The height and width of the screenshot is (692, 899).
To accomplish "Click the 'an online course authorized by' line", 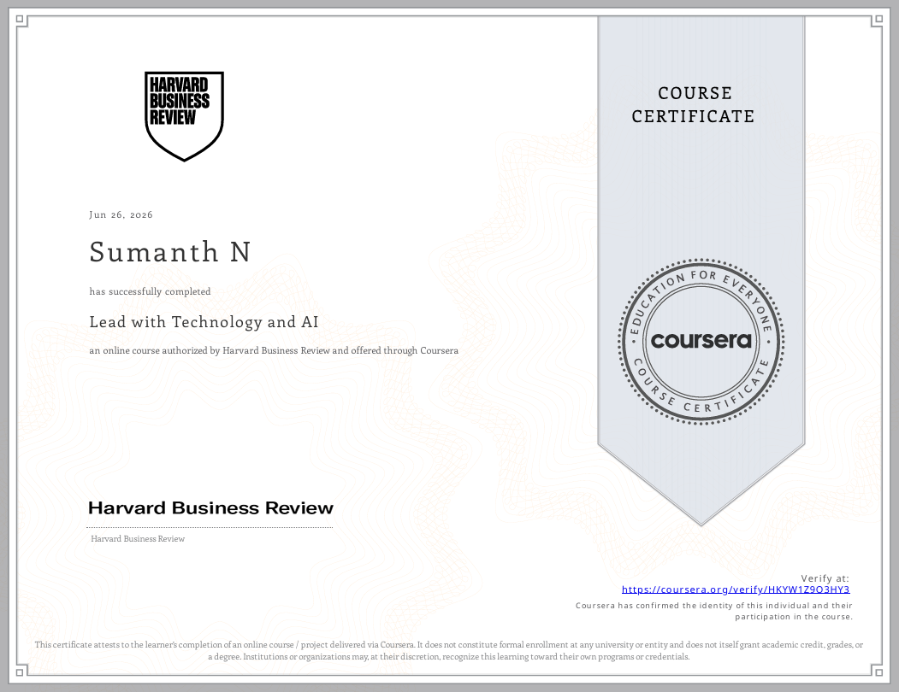I will pos(274,350).
